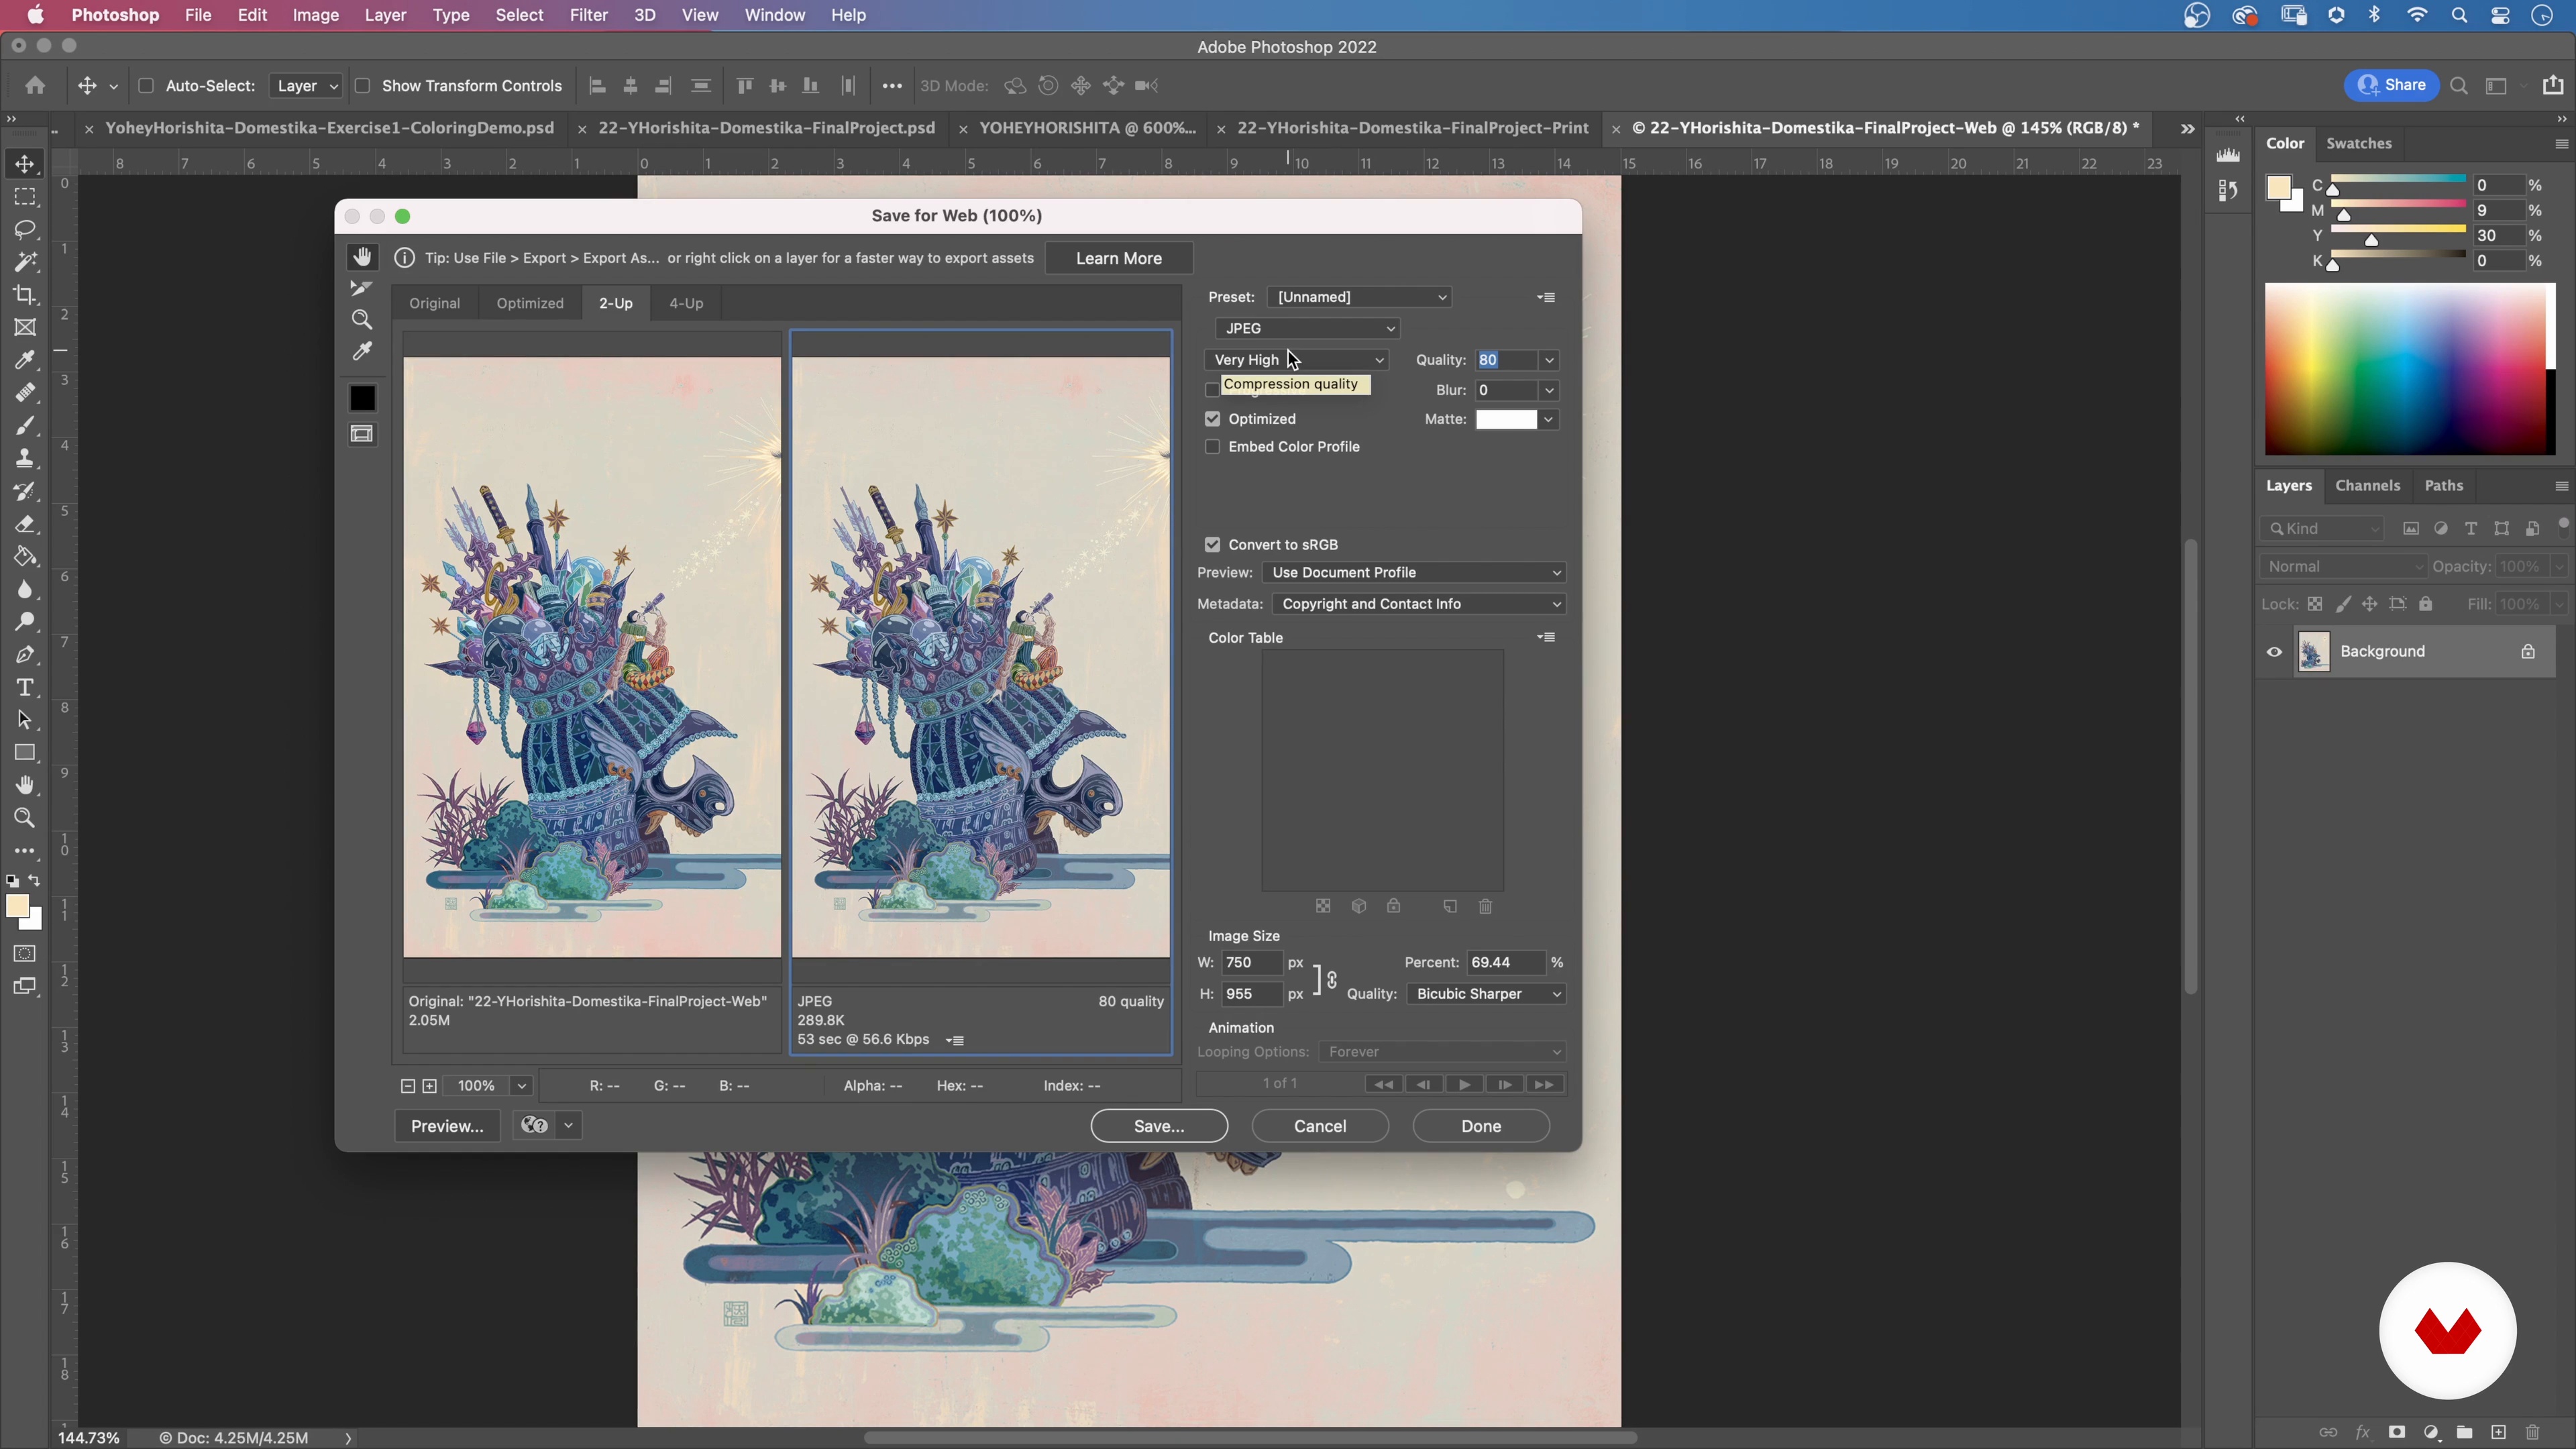Click the Learn More button
2576x1449 pixels.
click(x=1119, y=258)
